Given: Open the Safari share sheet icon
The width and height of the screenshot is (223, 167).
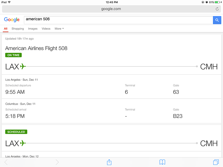Looking at the screenshot, I should tap(109, 162).
